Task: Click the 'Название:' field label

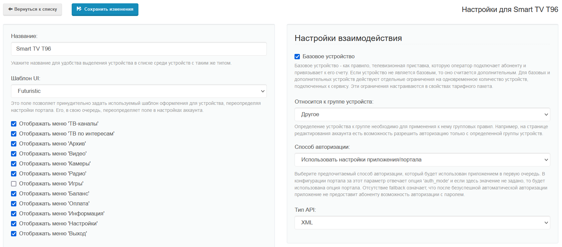Action: point(24,36)
